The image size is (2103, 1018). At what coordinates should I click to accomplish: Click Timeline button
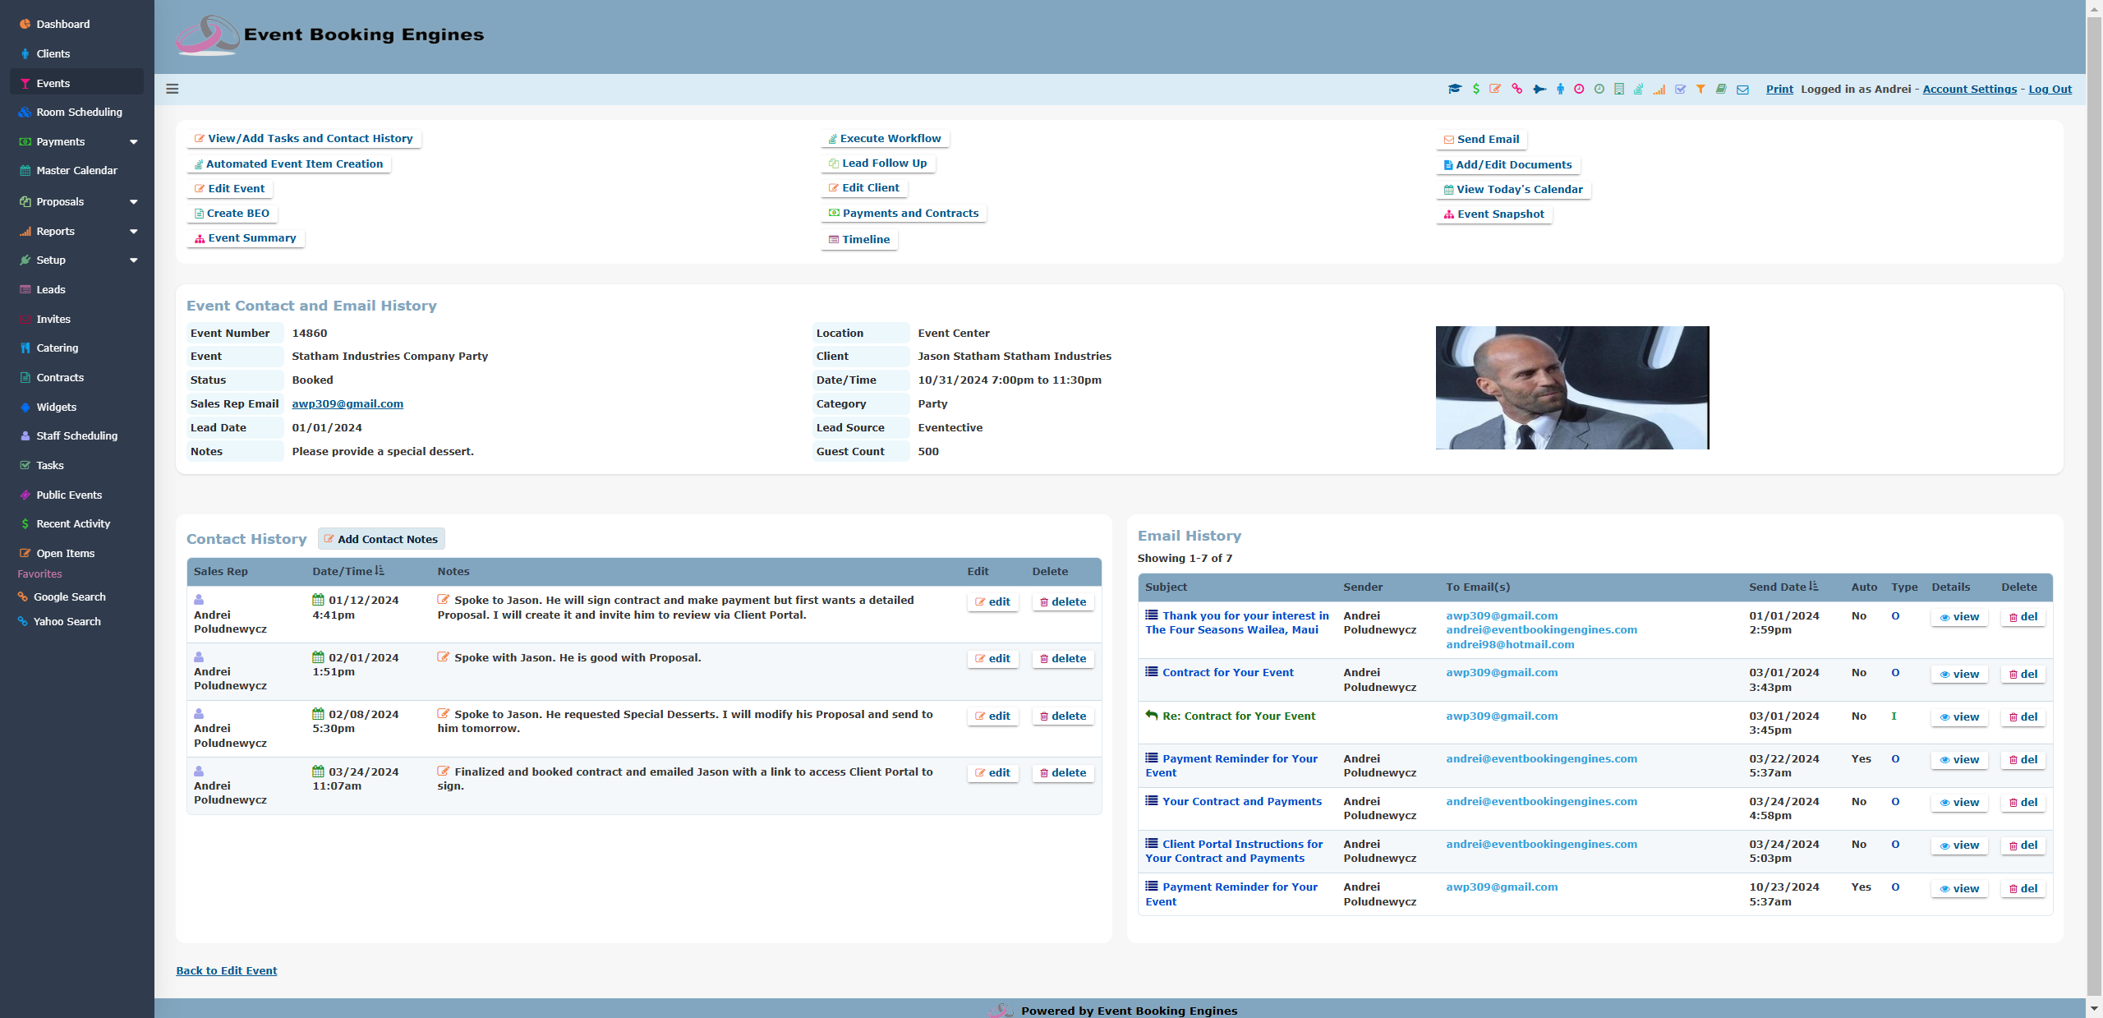859,239
